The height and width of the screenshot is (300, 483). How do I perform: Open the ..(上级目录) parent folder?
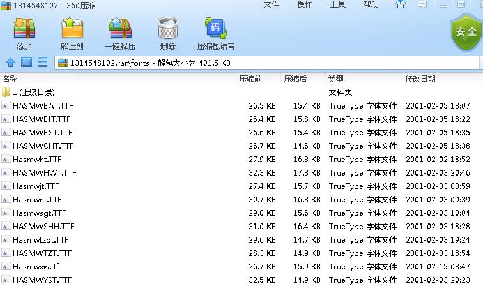pos(33,93)
